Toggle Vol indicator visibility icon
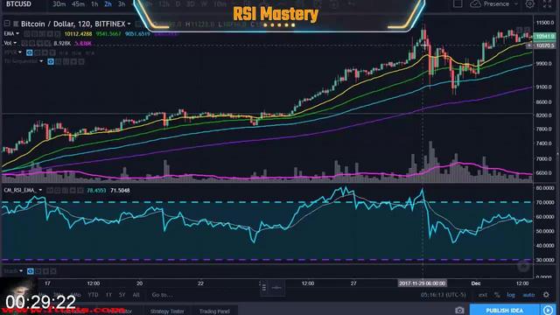 click(x=24, y=43)
